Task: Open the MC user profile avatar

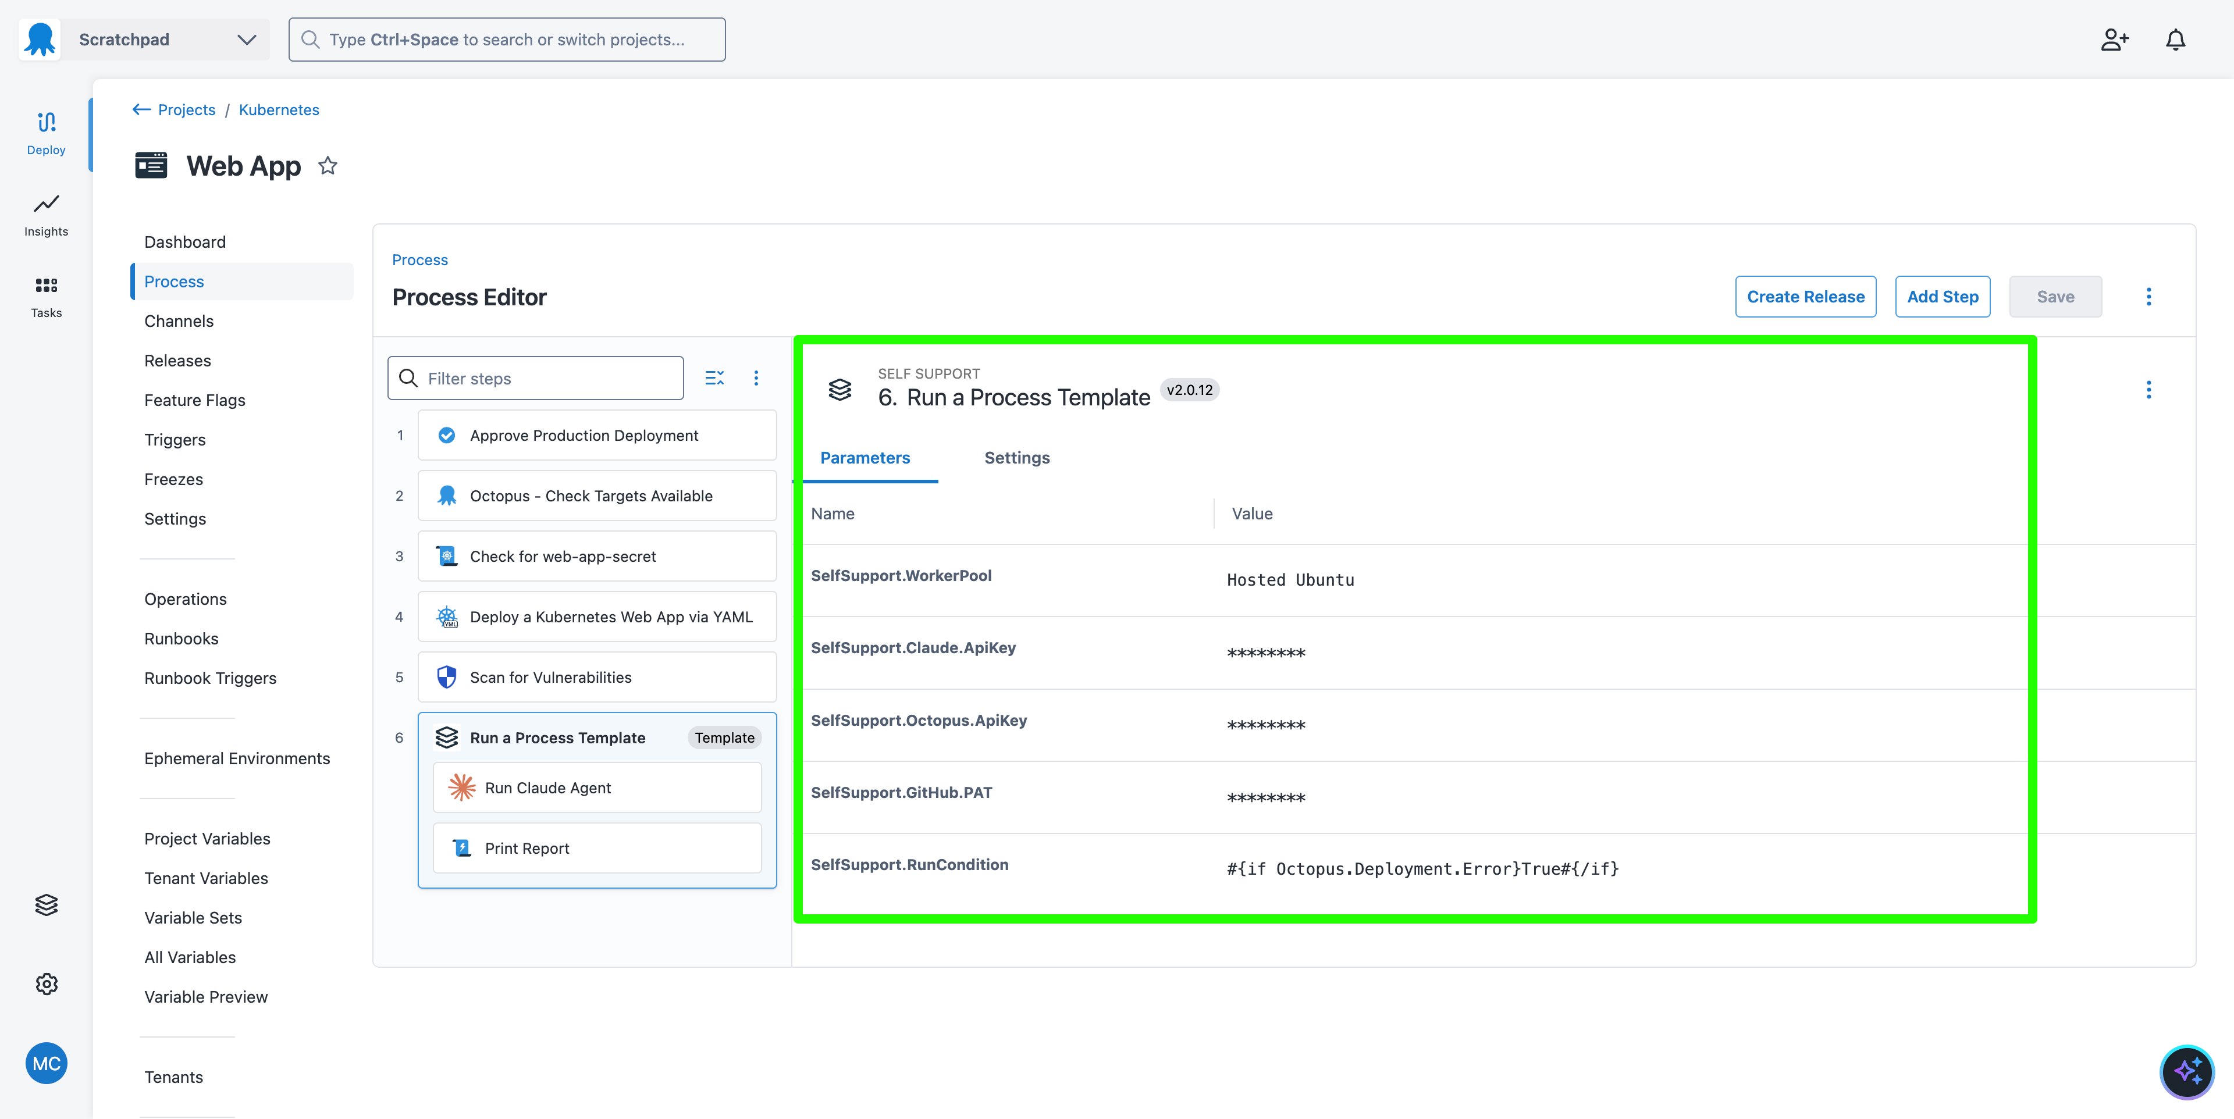Action: (46, 1064)
